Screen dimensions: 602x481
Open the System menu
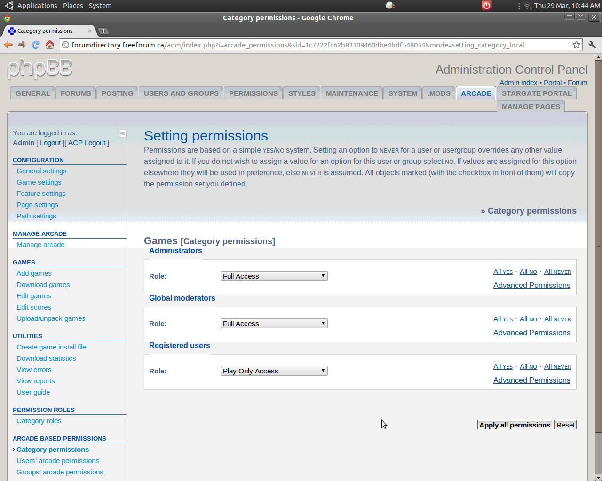(x=100, y=6)
